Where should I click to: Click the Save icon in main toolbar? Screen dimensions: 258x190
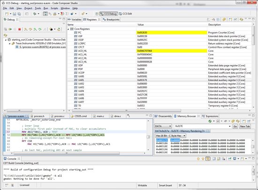(x=15, y=14)
